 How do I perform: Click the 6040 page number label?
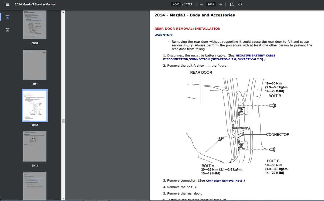coord(35,43)
